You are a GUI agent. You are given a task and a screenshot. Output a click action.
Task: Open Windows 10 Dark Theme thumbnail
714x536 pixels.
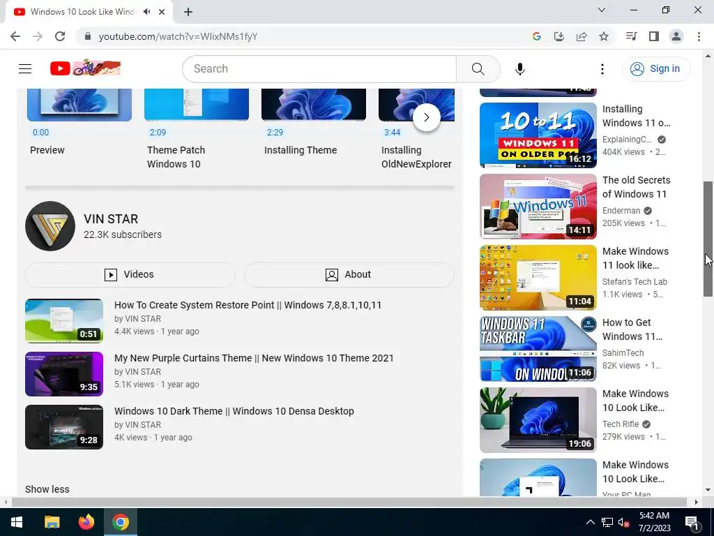coord(63,427)
